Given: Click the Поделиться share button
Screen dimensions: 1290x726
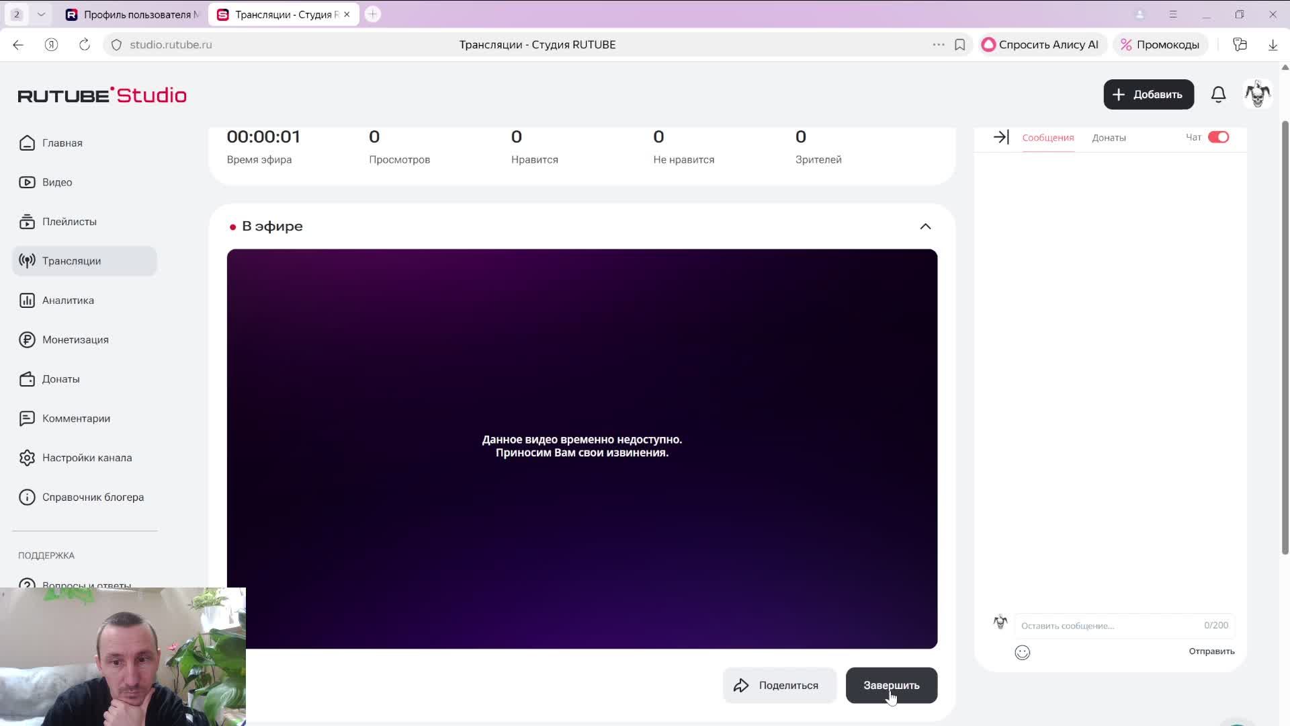Looking at the screenshot, I should tap(779, 685).
